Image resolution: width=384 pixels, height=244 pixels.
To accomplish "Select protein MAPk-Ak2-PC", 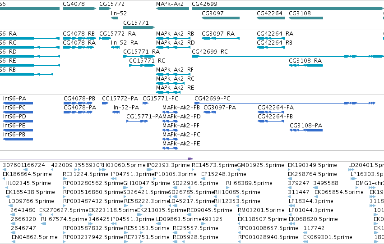I will (170, 139).
